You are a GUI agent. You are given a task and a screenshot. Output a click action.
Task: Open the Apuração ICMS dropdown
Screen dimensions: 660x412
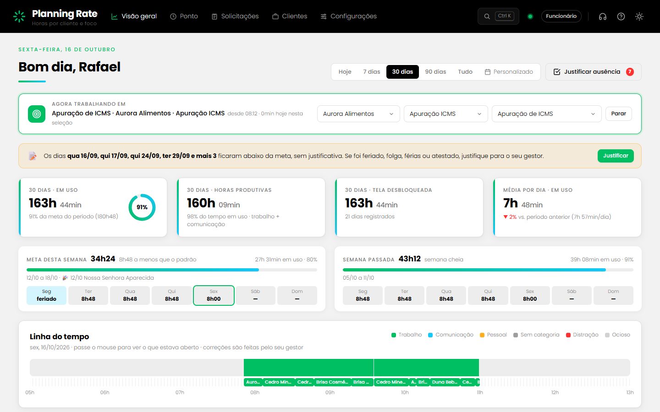pyautogui.click(x=445, y=114)
